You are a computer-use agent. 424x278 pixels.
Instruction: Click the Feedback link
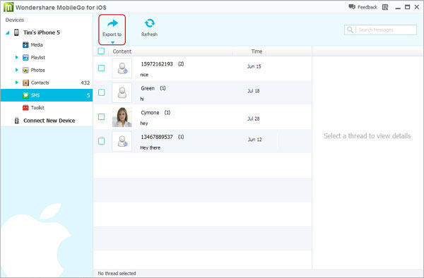[x=363, y=7]
